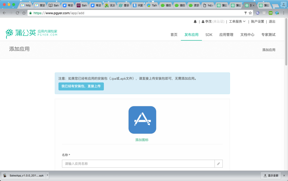Click the grayed-out extension icon beside CORS
Image resolution: width=288 pixels, height=181 pixels.
click(x=264, y=13)
